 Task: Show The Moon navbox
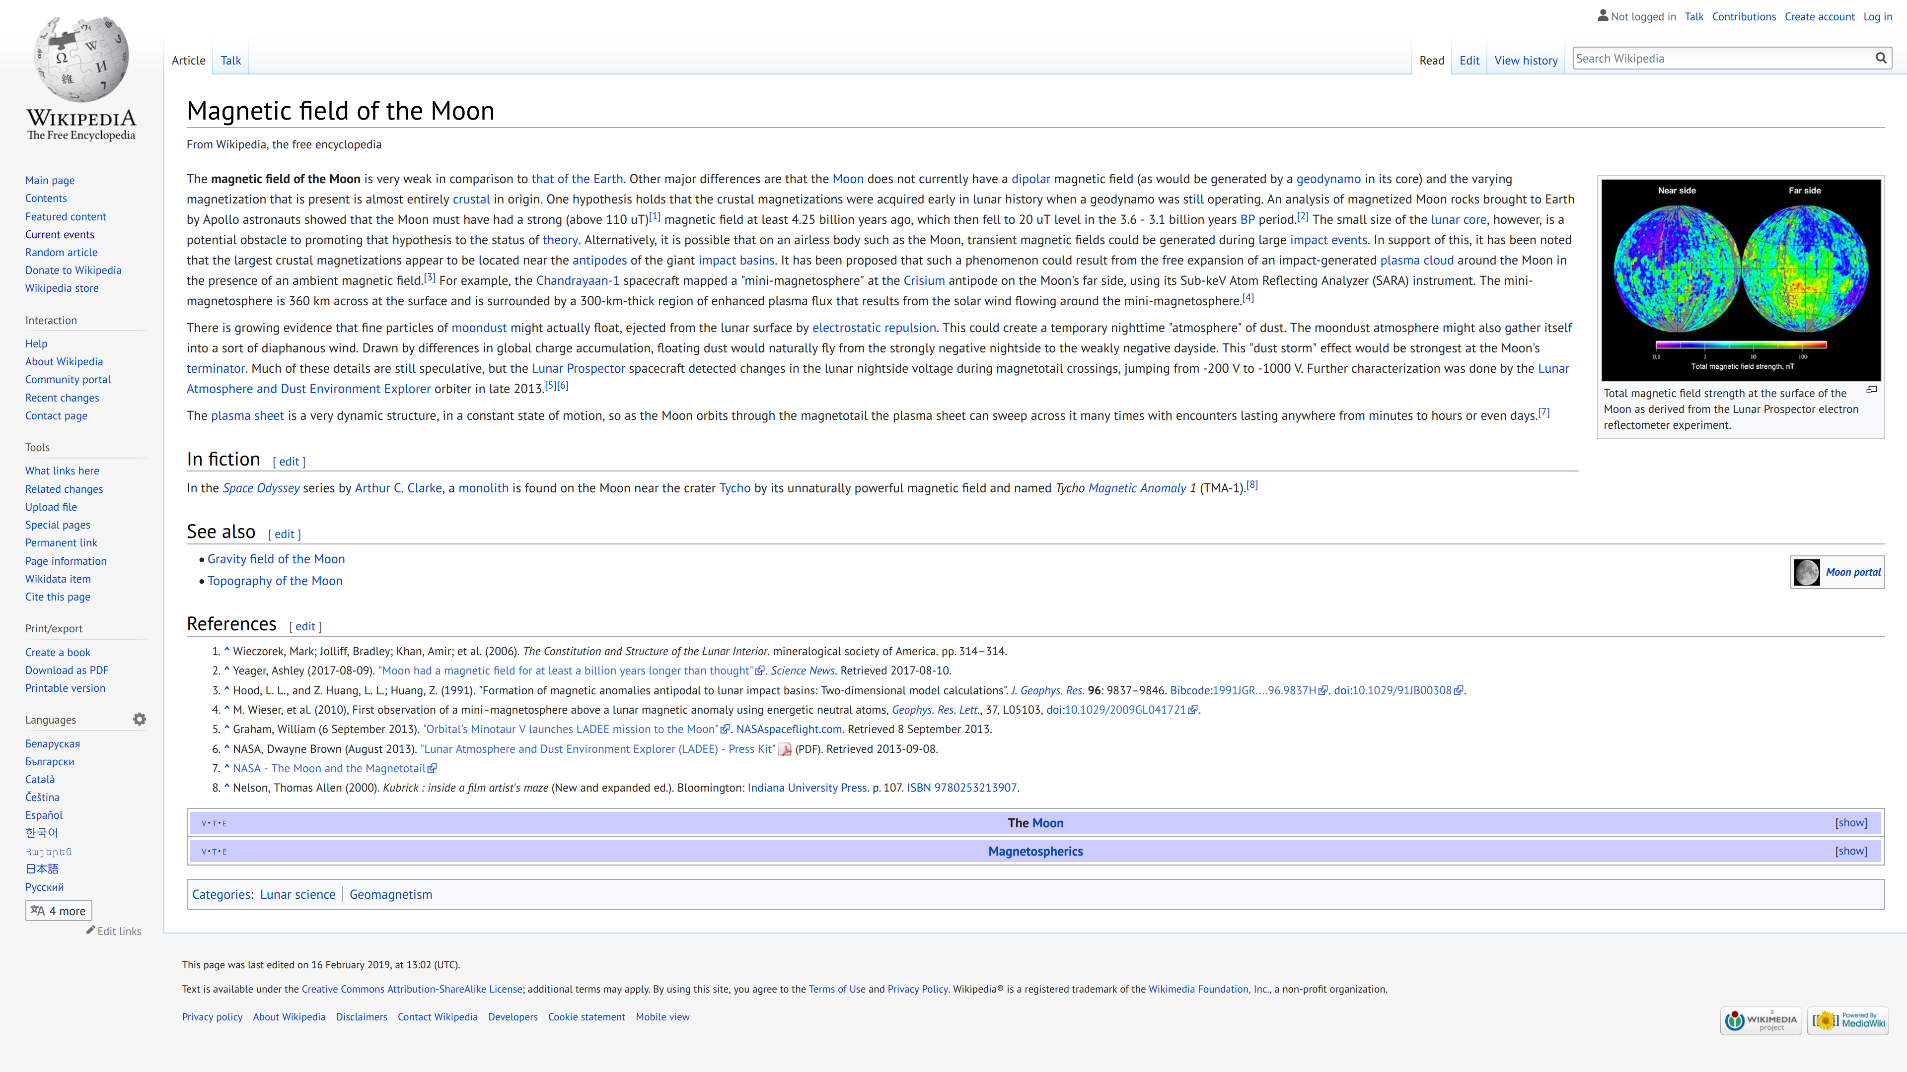pyautogui.click(x=1851, y=823)
